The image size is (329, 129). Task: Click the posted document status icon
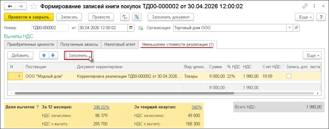[140, 28]
